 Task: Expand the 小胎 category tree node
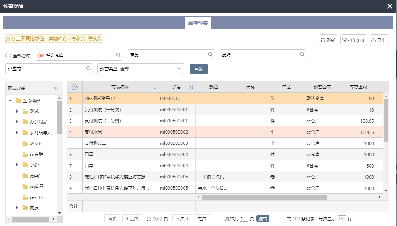[x=17, y=165]
